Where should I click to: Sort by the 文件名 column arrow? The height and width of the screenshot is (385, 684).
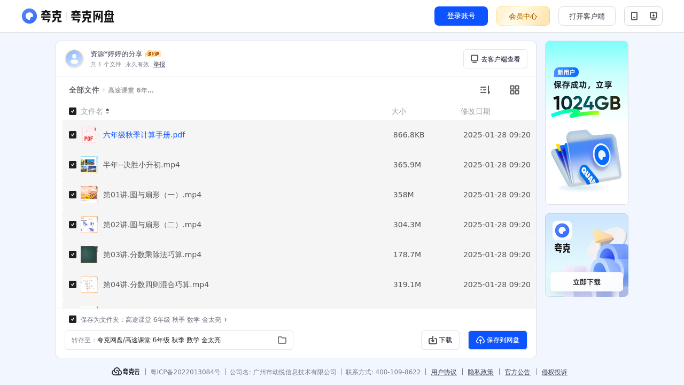[x=107, y=111]
